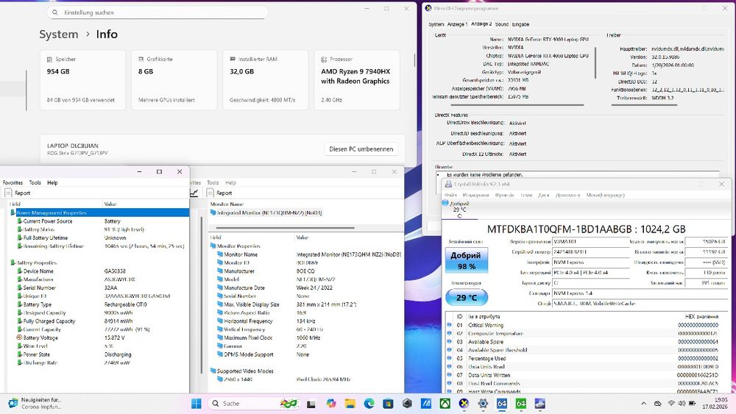
Task: Open the Installierter RAM 32,0 GB card
Action: pos(265,79)
